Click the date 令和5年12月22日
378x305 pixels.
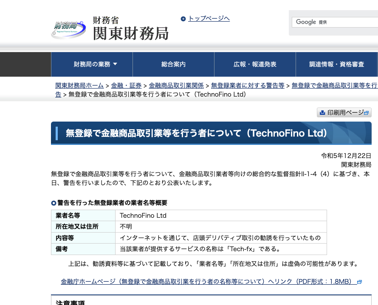coord(346,156)
